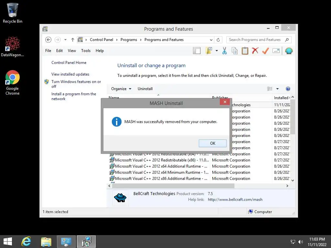This screenshot has width=331, height=248.
Task: Click the orange checkmark Properties icon
Action: pos(266,51)
